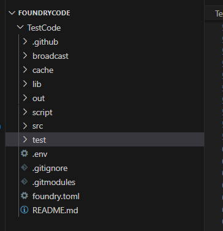Expand the test folder chevron
Viewport: 223px width, 231px height.
(25, 140)
